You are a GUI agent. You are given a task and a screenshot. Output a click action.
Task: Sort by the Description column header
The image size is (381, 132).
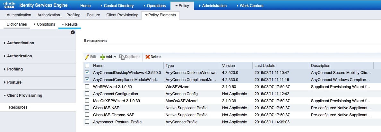[x=321, y=65]
